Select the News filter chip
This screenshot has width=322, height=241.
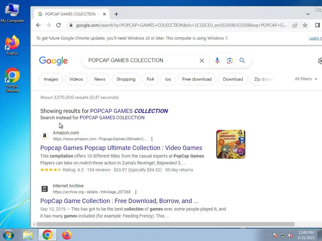pyautogui.click(x=100, y=79)
